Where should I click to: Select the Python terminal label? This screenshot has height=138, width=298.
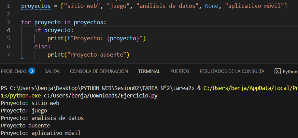point(290,72)
